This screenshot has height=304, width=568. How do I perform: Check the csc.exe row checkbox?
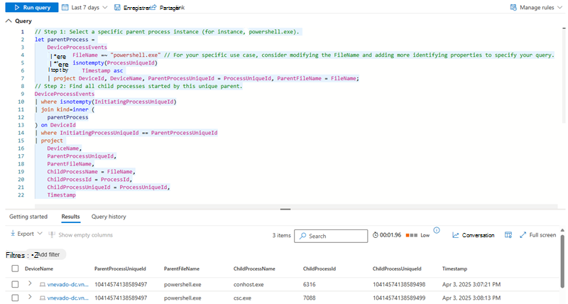[x=15, y=298]
